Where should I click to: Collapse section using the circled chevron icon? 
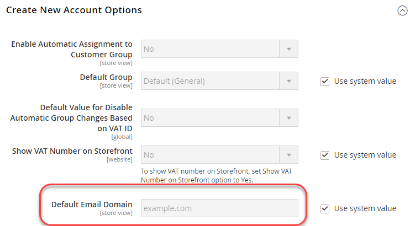[x=402, y=10]
